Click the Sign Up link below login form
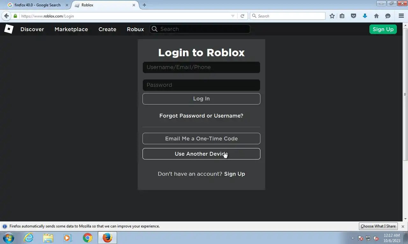408x244 pixels. (x=235, y=174)
